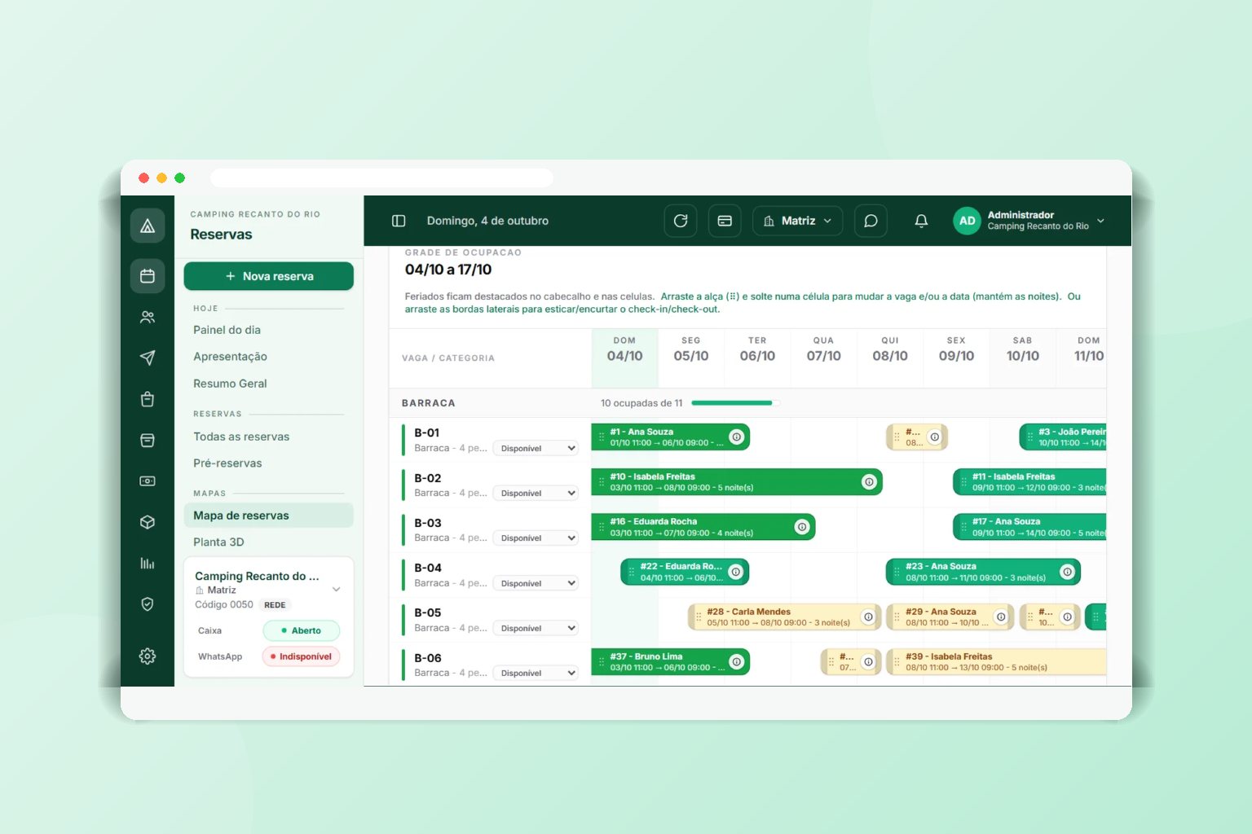Open the bar chart reports icon
The width and height of the screenshot is (1252, 834).
[148, 563]
